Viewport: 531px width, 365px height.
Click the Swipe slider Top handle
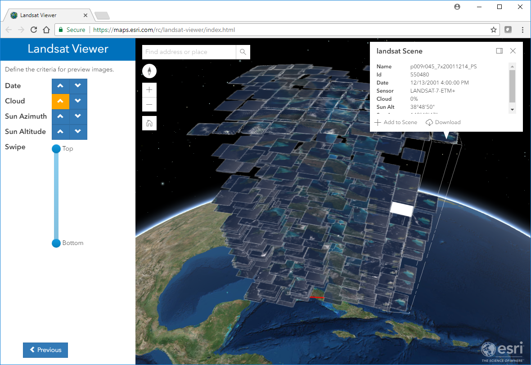[56, 148]
